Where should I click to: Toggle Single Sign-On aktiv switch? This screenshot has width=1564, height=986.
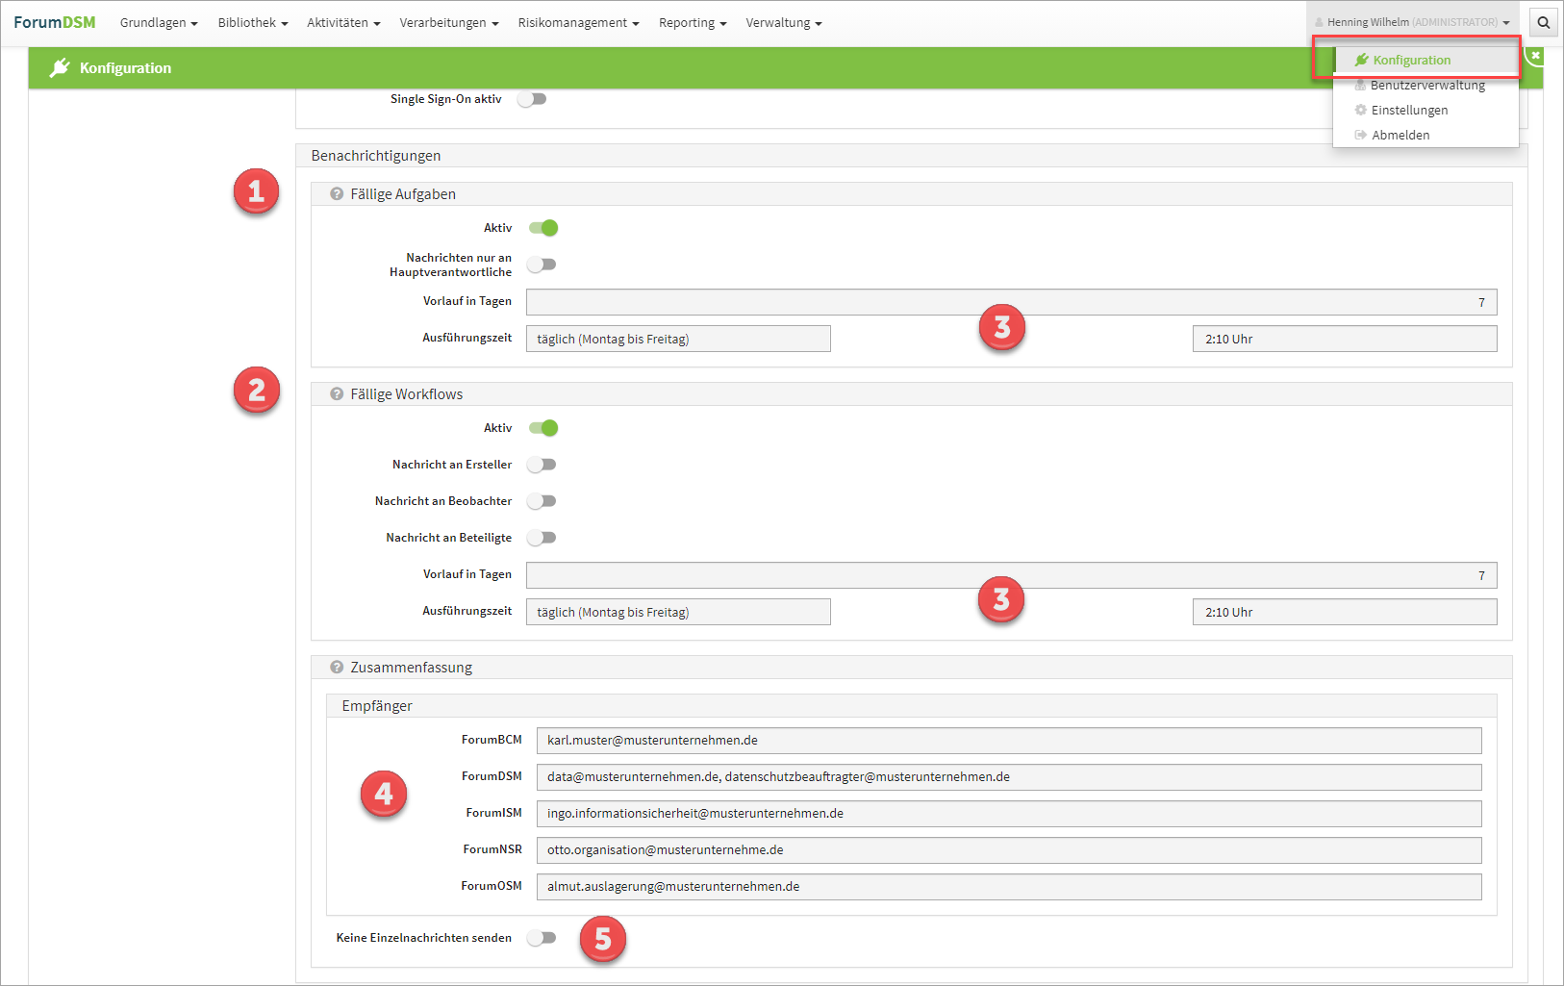(532, 99)
